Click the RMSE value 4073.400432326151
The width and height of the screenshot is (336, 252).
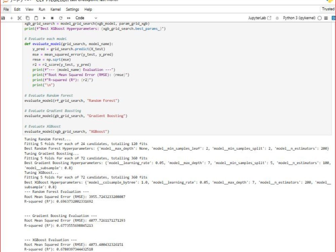[x=106, y=245]
